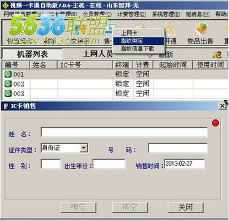The image size is (229, 221).
Task: Select 上网卡 in the popup menu
Action: tap(139, 33)
